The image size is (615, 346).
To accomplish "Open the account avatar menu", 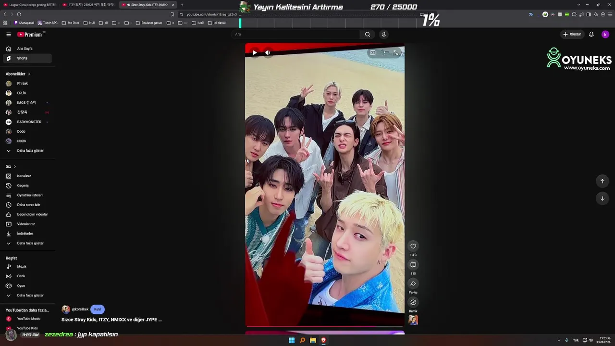I will click(x=605, y=34).
